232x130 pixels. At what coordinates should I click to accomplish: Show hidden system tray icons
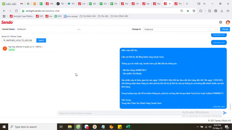(x=198, y=127)
